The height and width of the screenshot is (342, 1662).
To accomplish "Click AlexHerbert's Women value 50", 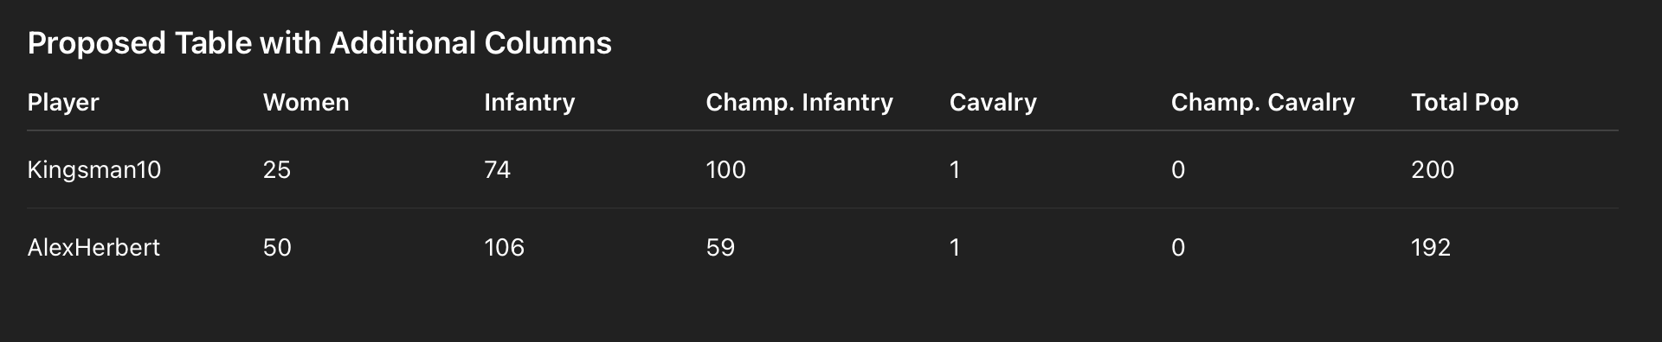I will 277,248.
